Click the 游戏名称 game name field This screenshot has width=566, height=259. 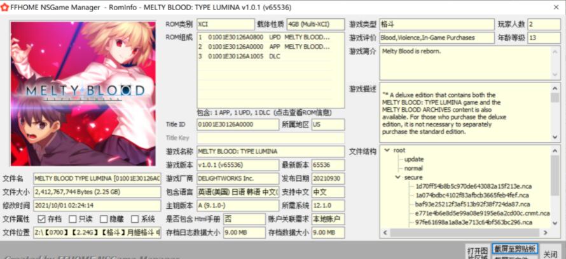point(271,152)
